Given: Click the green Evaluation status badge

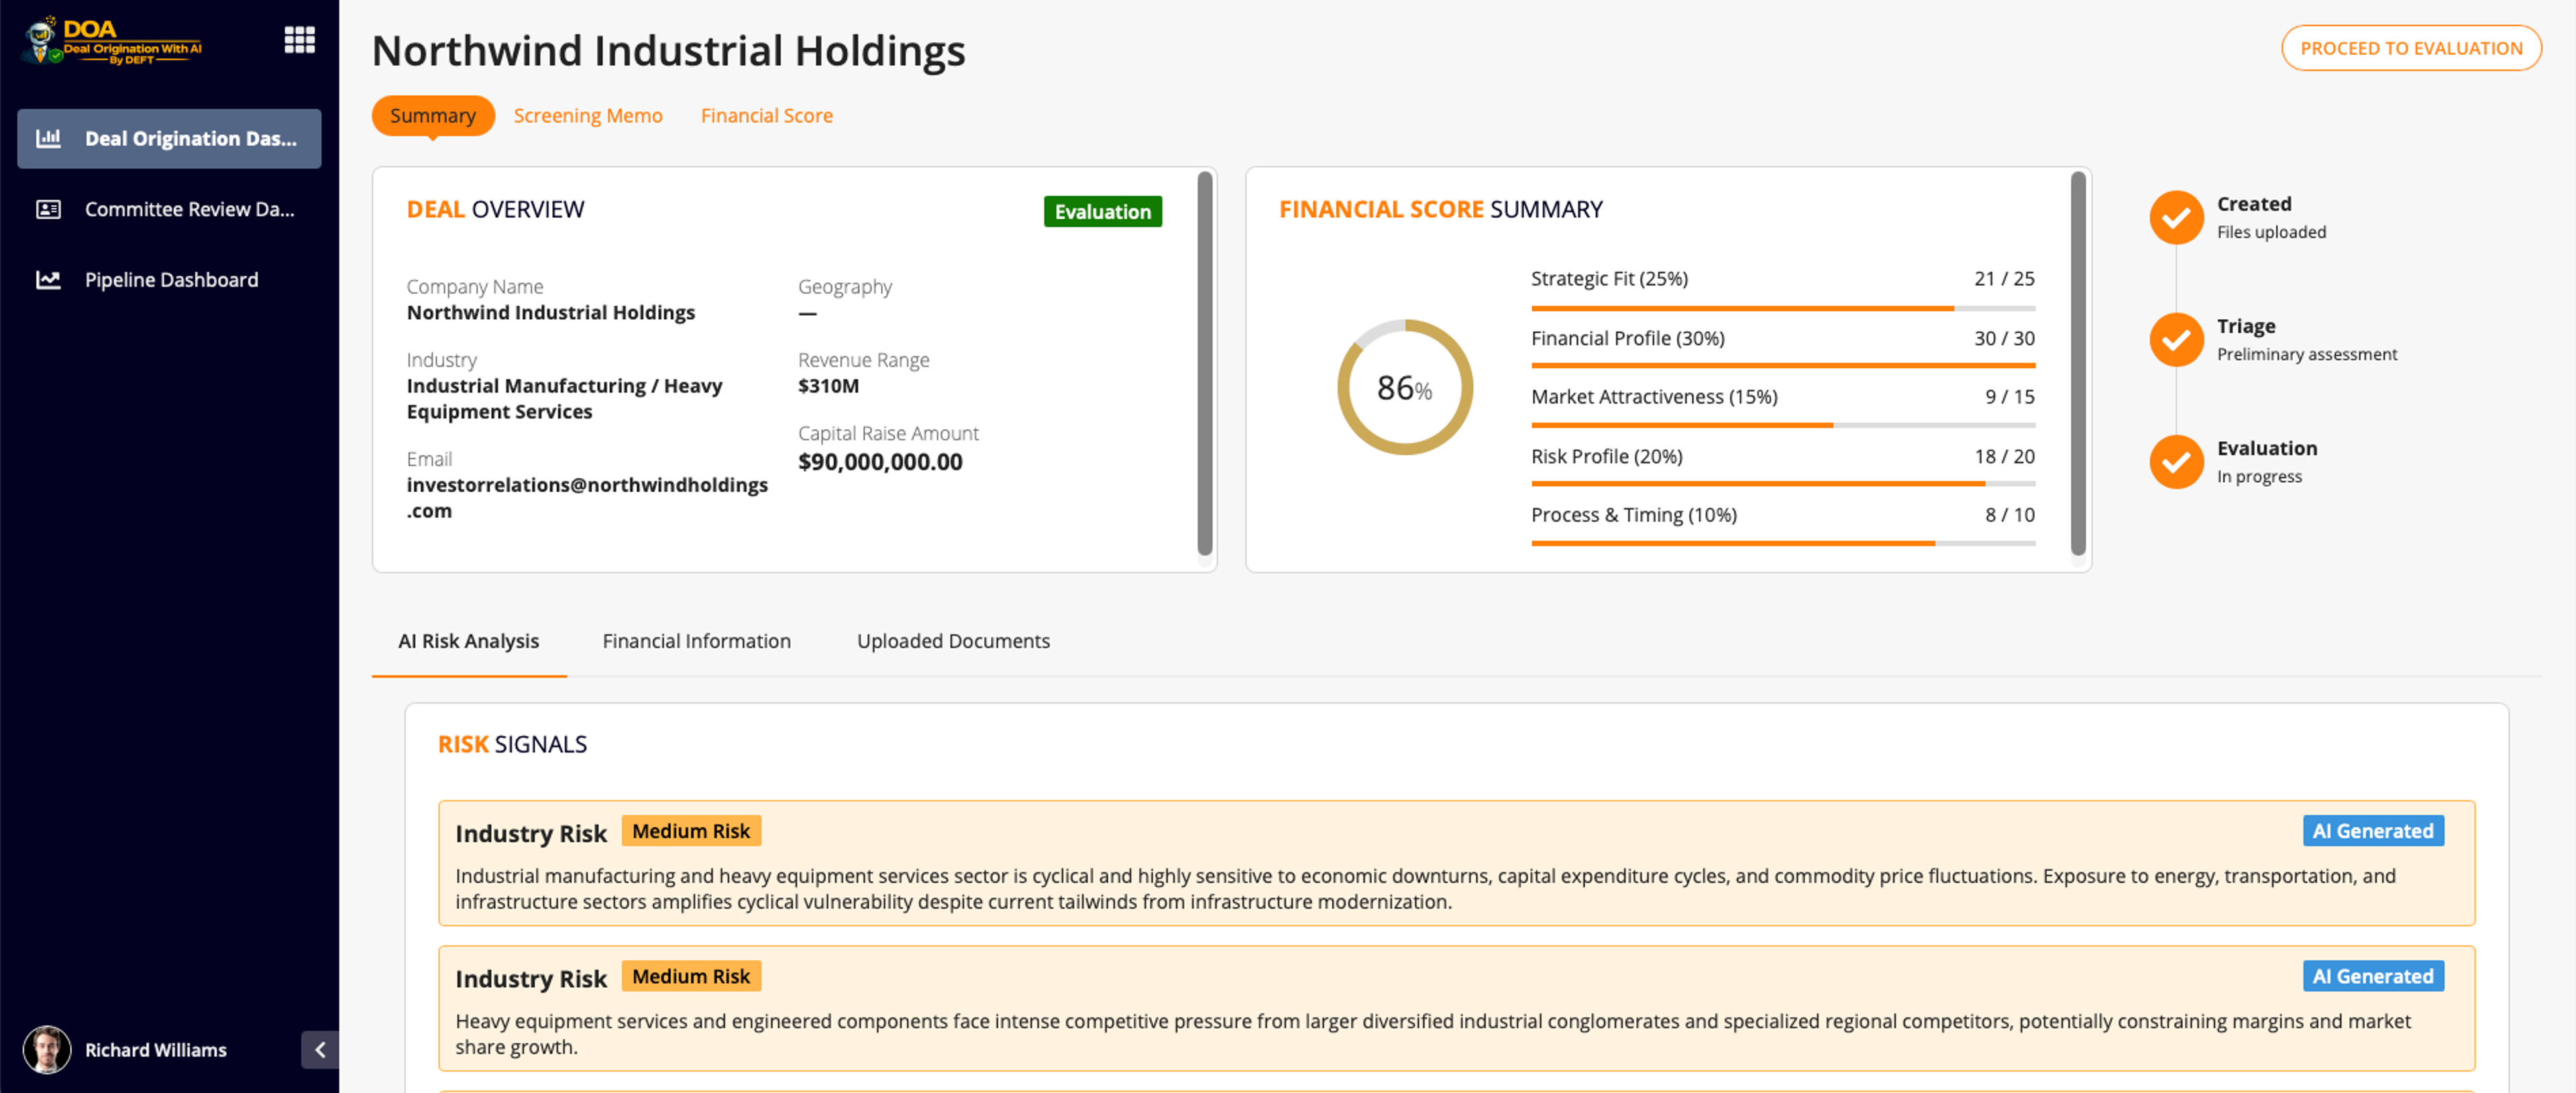Looking at the screenshot, I should click(1102, 212).
